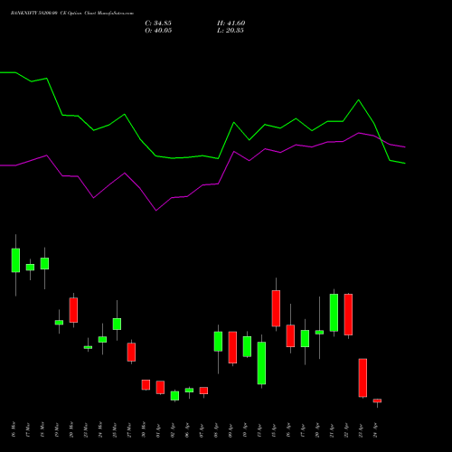Image resolution: width=452 pixels, height=452 pixels.
Task: Click the '17 Mar' date axis label
Action: pyautogui.click(x=27, y=429)
